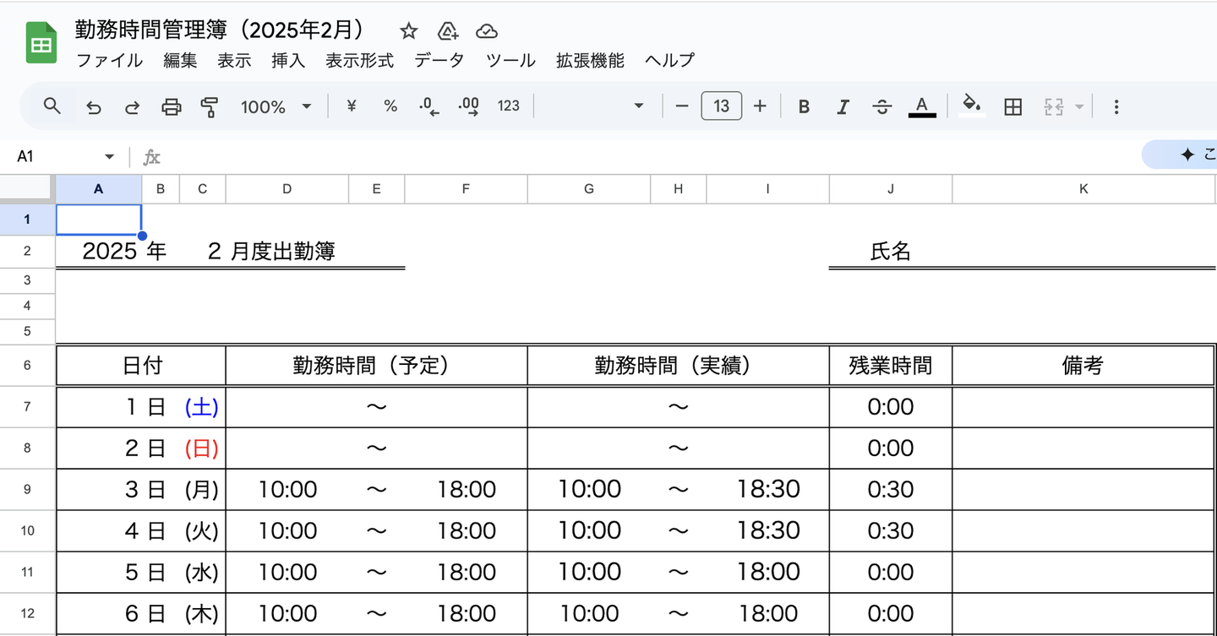Open the ファイル menu

pyautogui.click(x=109, y=60)
